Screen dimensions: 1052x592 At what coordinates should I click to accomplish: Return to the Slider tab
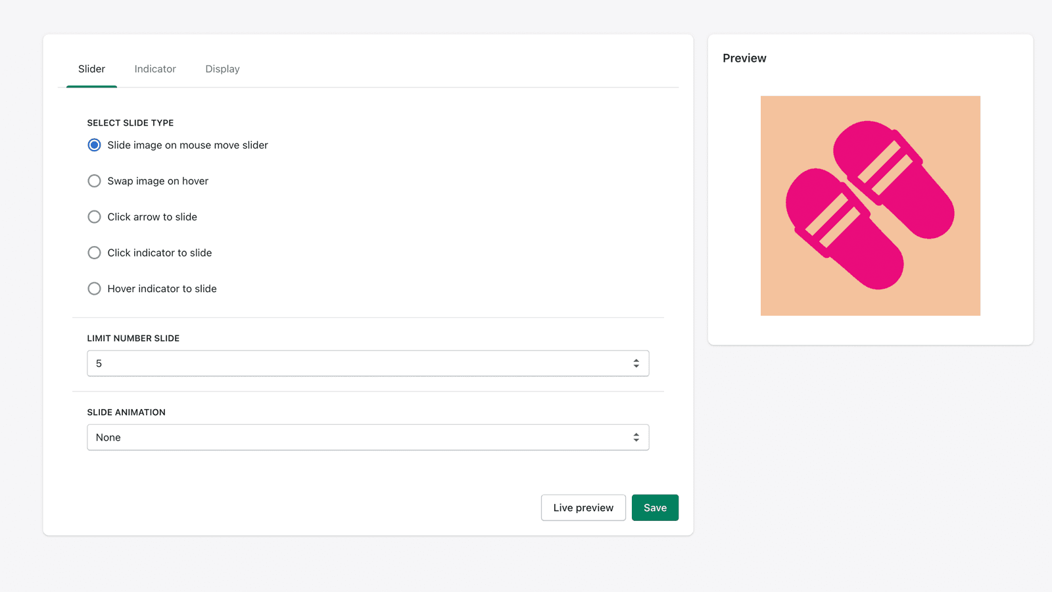[91, 68]
